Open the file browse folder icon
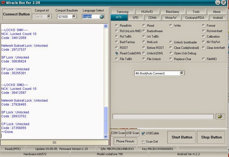Viewport: 229px width, 157px height. [x=220, y=117]
